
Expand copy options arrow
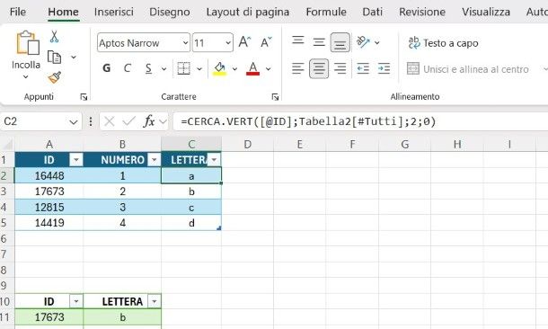[74, 57]
